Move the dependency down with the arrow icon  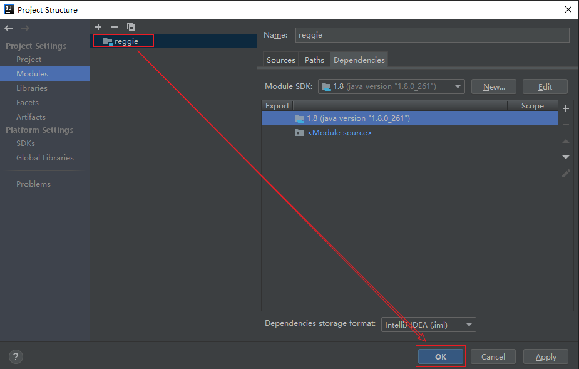point(566,157)
